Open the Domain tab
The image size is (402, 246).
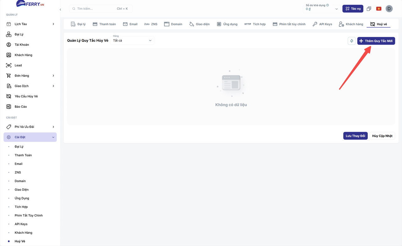tap(173, 24)
